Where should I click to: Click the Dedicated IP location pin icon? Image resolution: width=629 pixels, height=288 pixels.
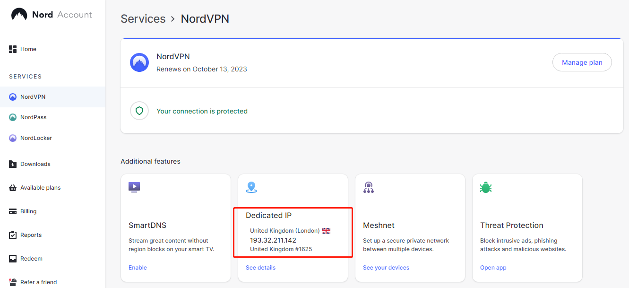pos(251,187)
